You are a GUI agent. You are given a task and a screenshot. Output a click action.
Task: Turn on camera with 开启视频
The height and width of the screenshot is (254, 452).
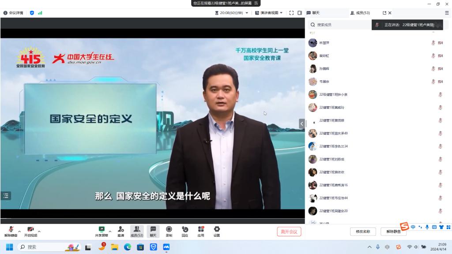pyautogui.click(x=30, y=231)
